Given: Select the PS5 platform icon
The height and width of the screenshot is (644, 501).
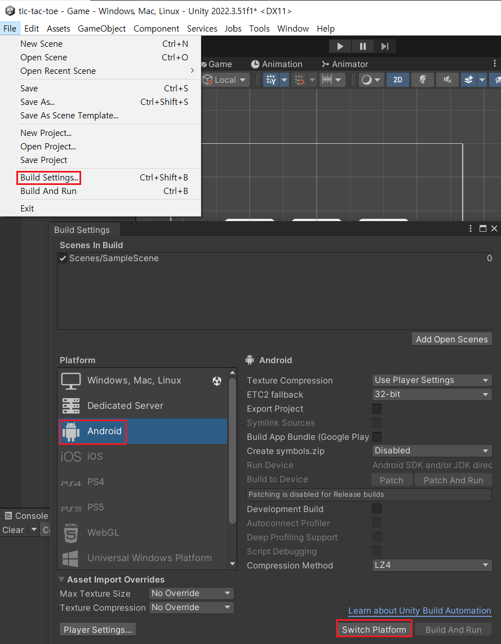Looking at the screenshot, I should point(71,509).
